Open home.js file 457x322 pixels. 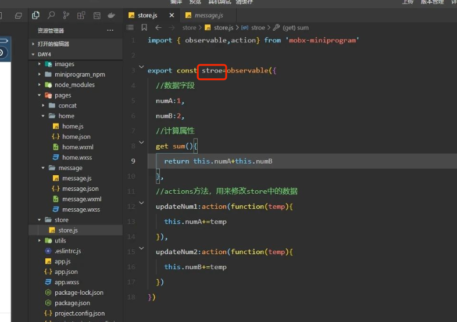pyautogui.click(x=76, y=126)
